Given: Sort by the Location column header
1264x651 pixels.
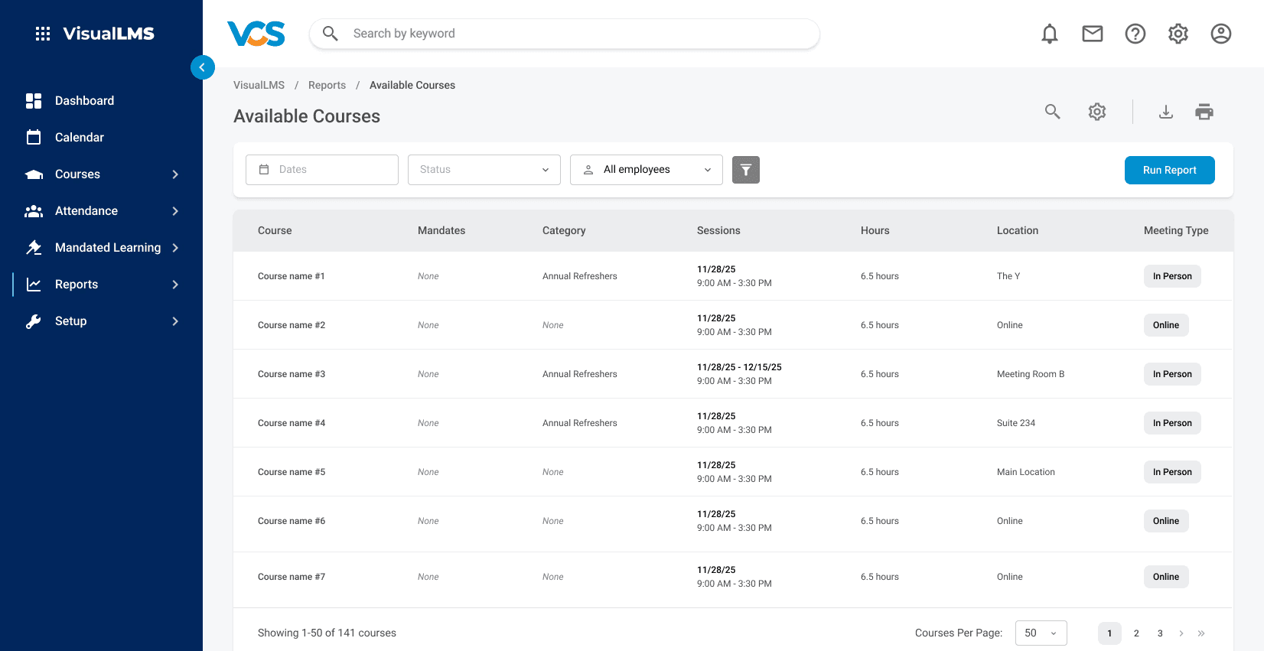Looking at the screenshot, I should (1018, 230).
